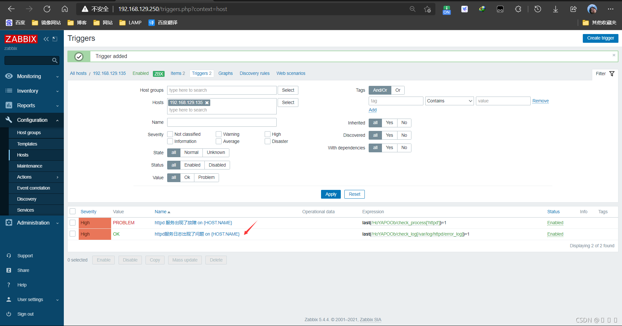Expand the Administration menu

[x=32, y=223]
